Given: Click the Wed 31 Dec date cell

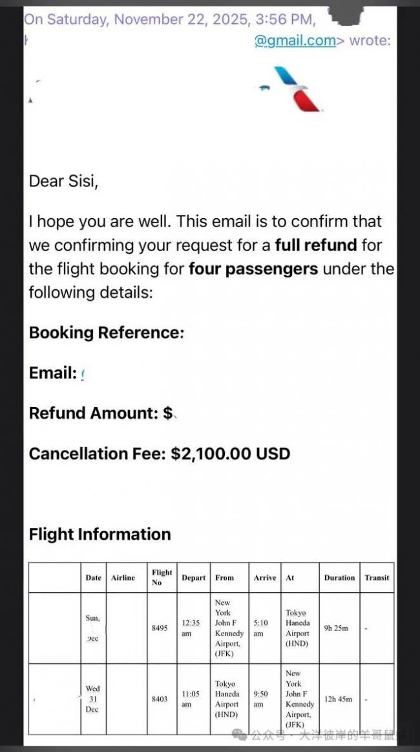Looking at the screenshot, I should coord(93,699).
